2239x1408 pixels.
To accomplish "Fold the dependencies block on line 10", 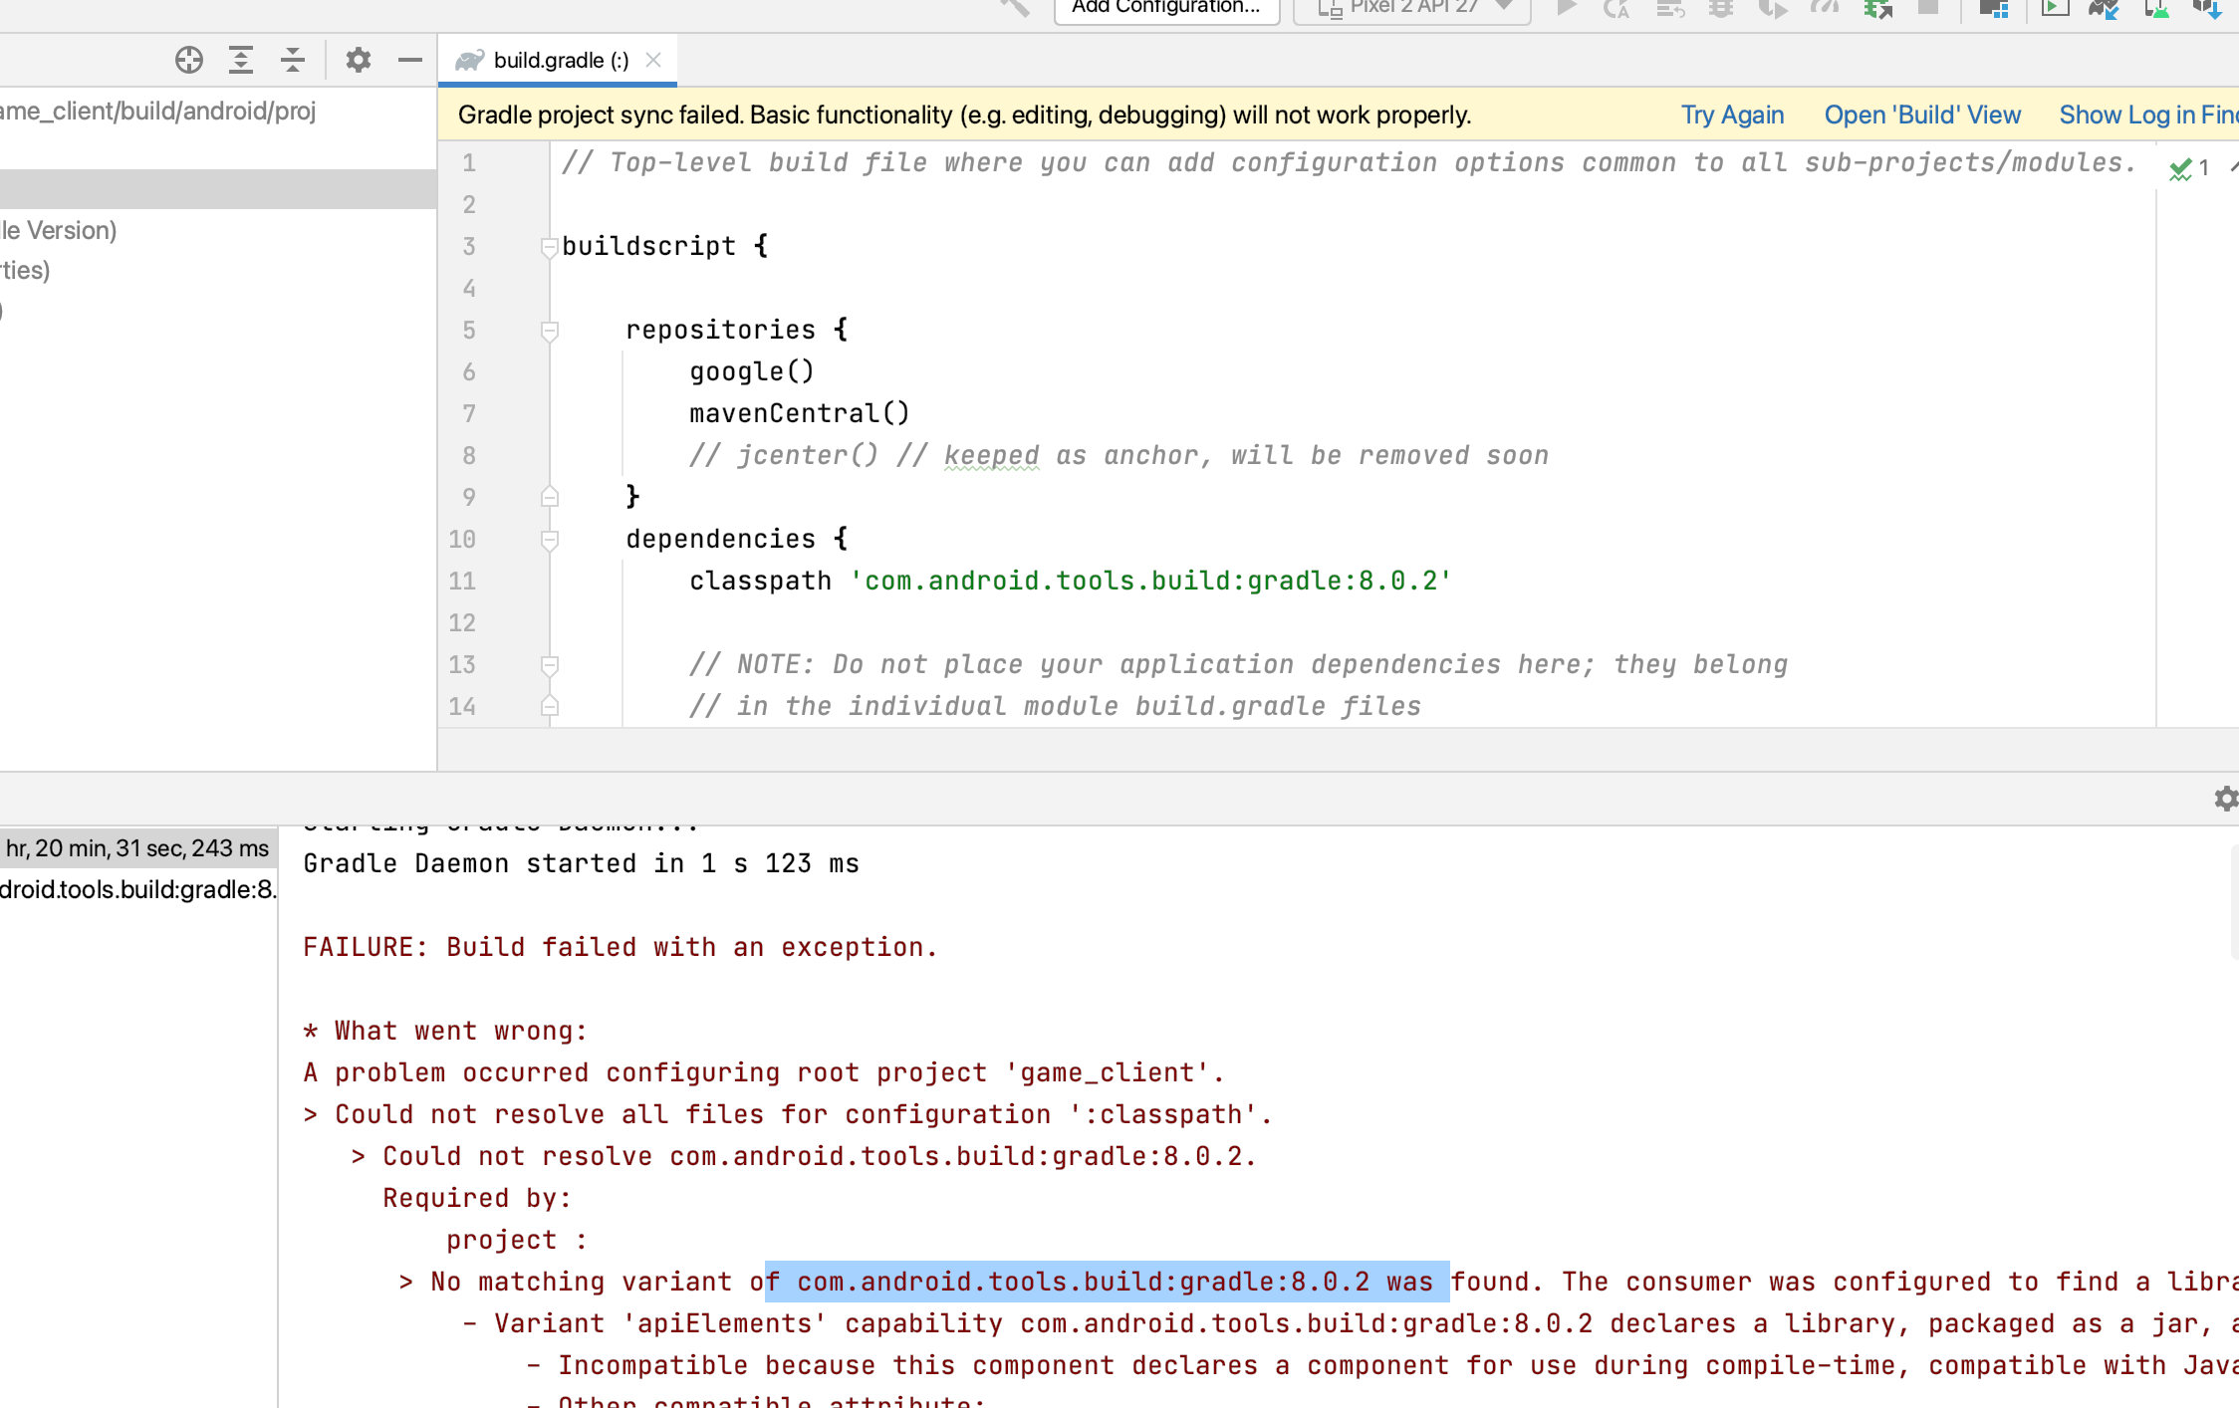I will [x=549, y=540].
